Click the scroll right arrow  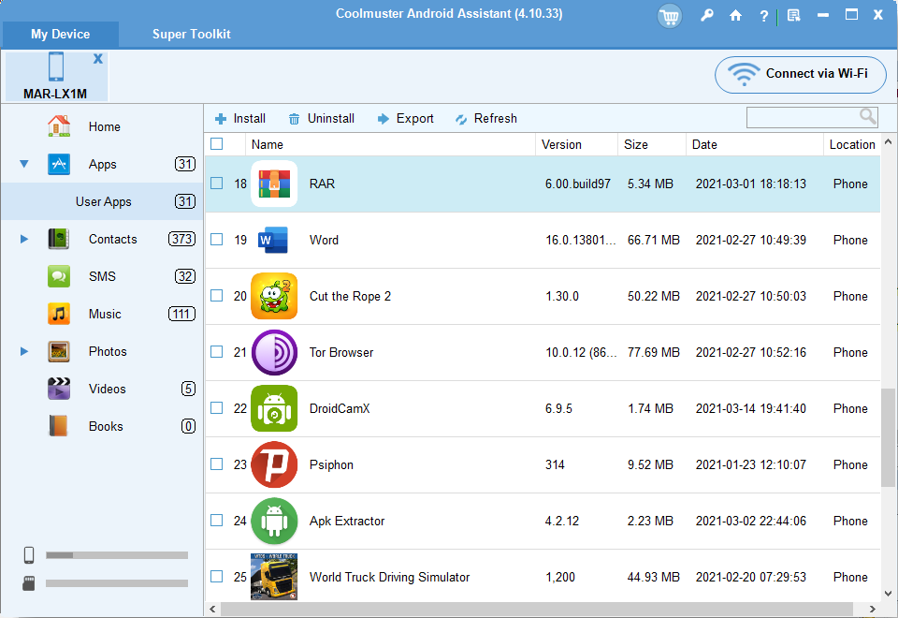(x=872, y=609)
